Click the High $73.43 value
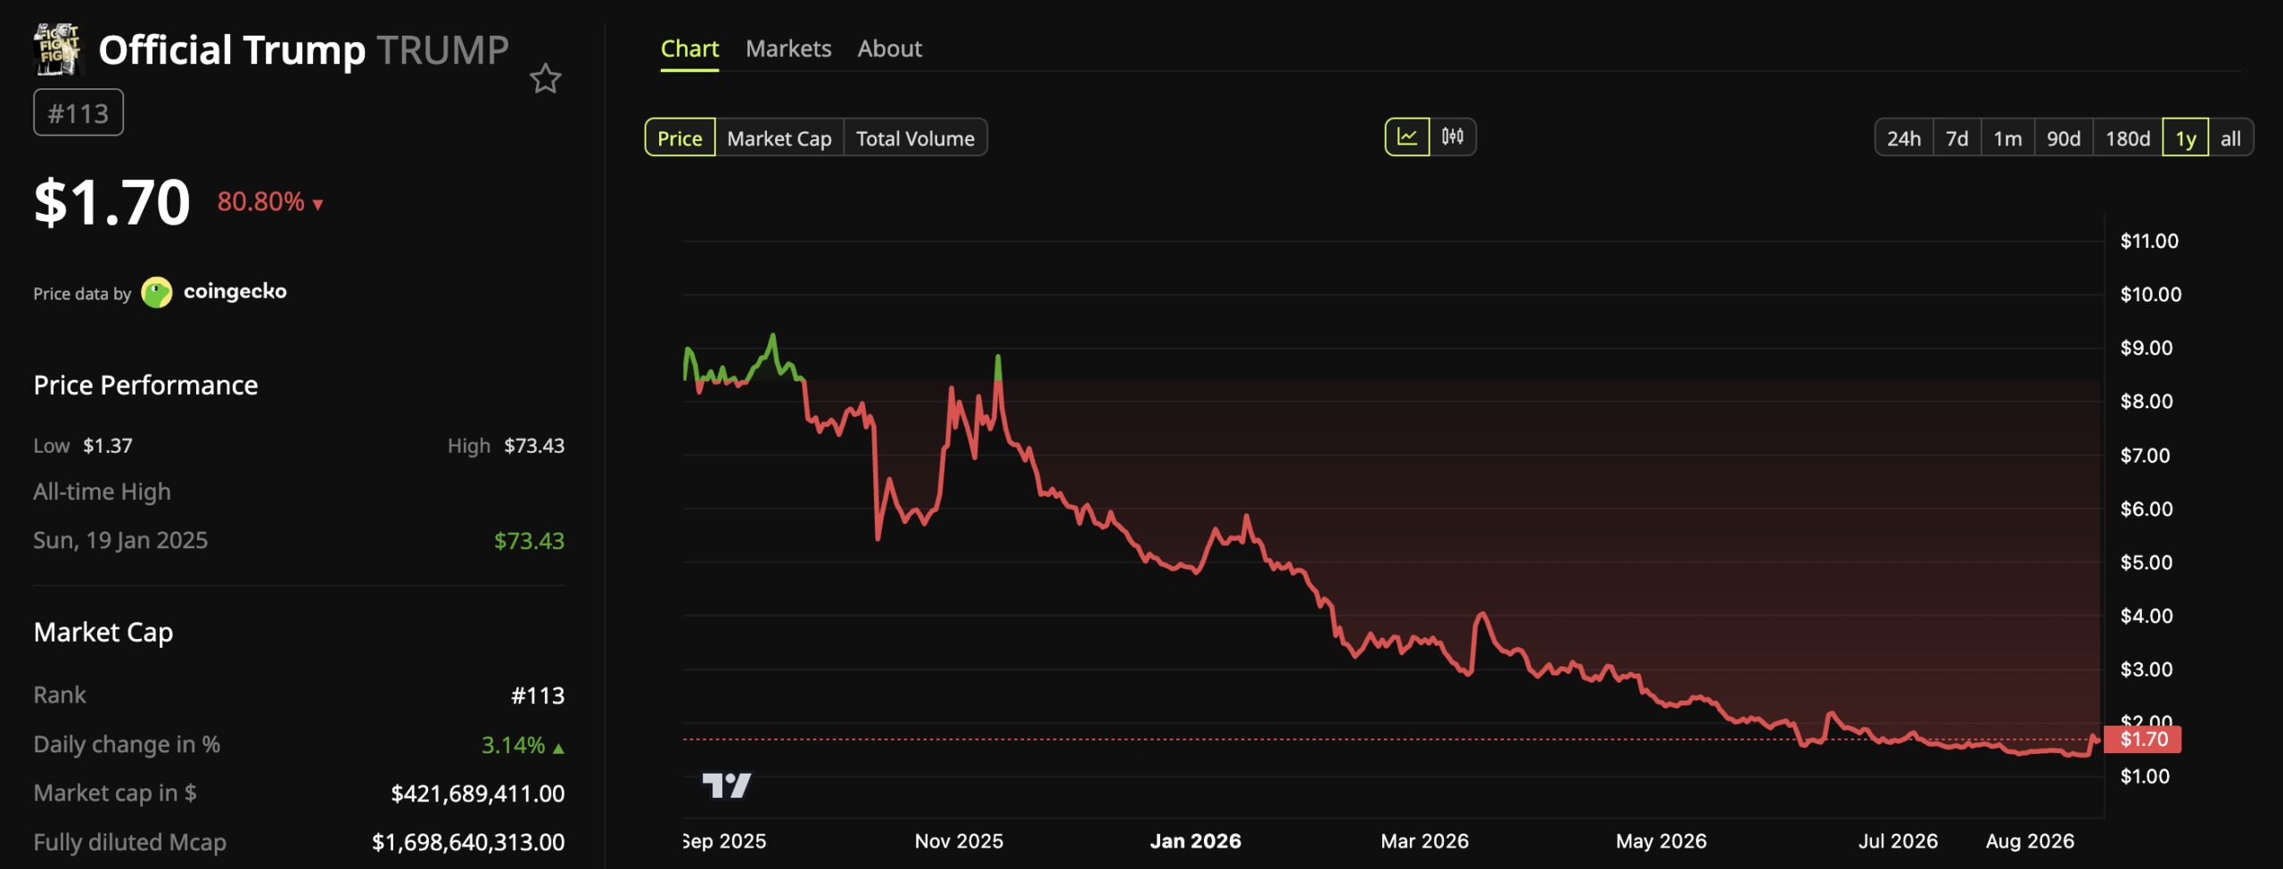 [x=534, y=446]
